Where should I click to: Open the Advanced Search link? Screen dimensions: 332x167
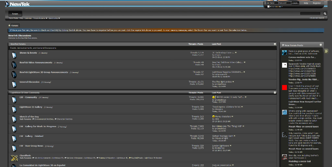[x=316, y=18]
